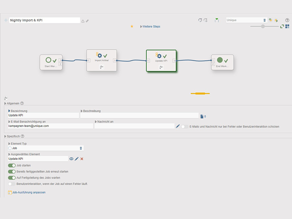Image resolution: width=292 pixels, height=219 pixels.
Task: Expand the Weitere Steps section
Action: click(x=150, y=26)
